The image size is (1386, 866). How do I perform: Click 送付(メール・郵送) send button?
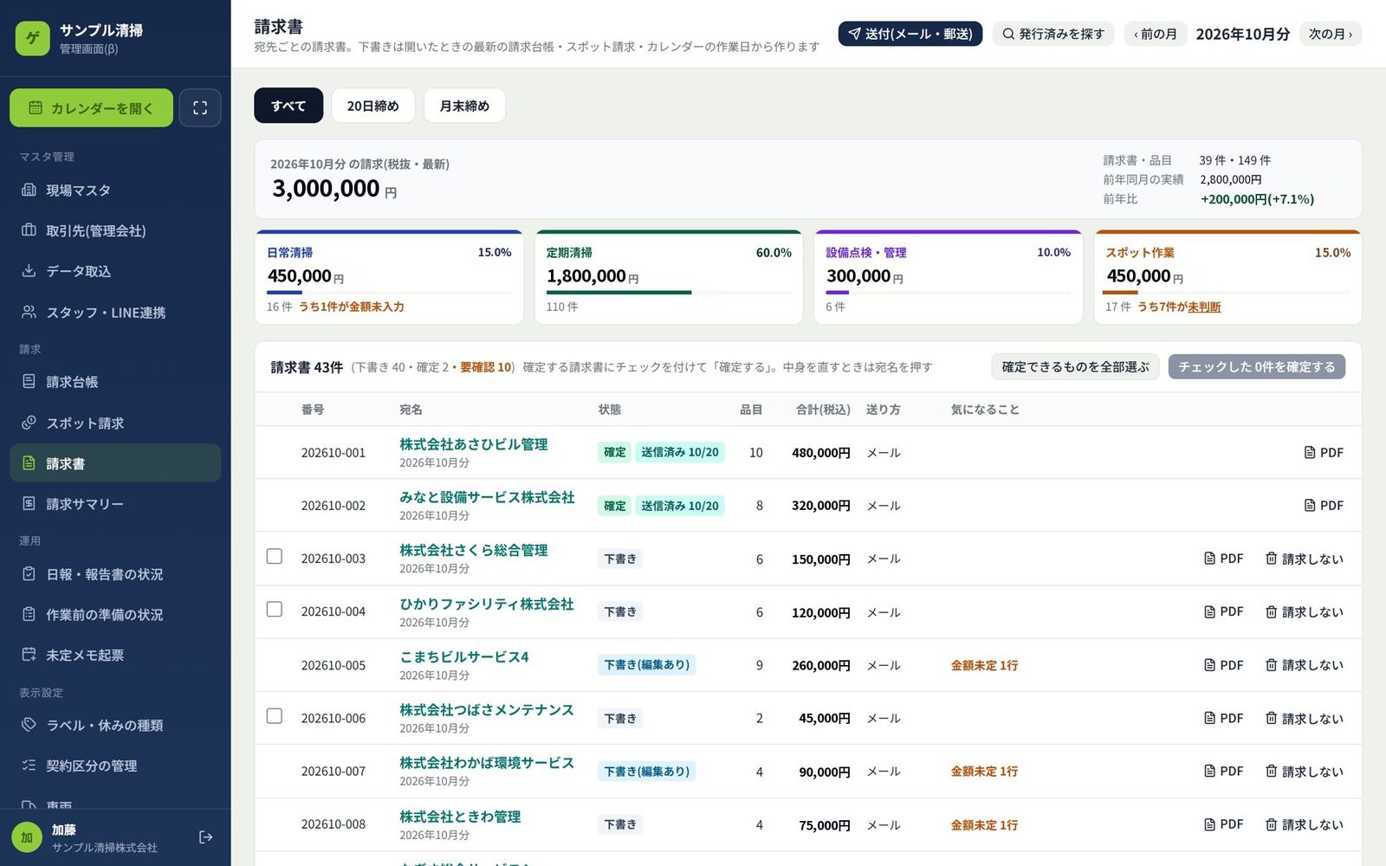click(910, 34)
